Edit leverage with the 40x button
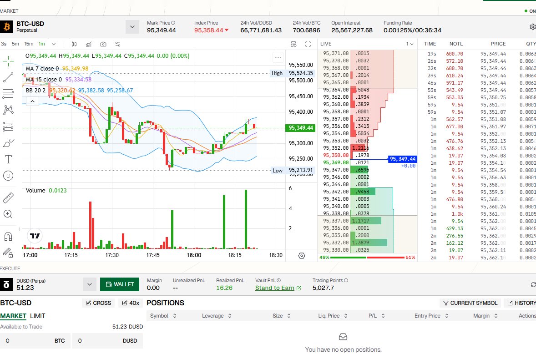 pyautogui.click(x=131, y=303)
